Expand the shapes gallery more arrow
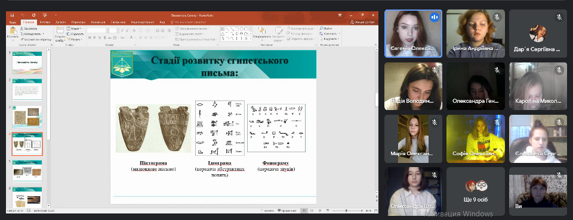Screen dimensions: 573x220 pos(251,38)
